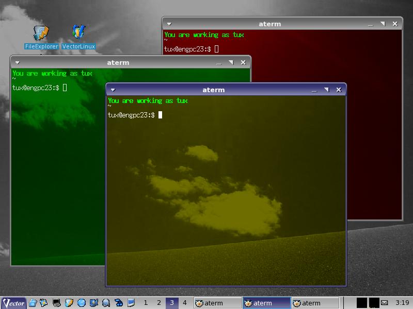Screen dimensions: 413x309
Task: Click the black terminal laptop launcher icon
Action: click(57, 303)
